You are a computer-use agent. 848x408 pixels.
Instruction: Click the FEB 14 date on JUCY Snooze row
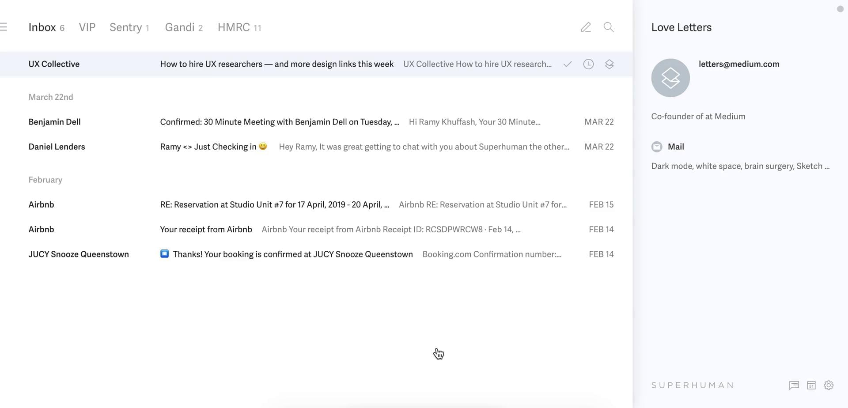pyautogui.click(x=601, y=254)
